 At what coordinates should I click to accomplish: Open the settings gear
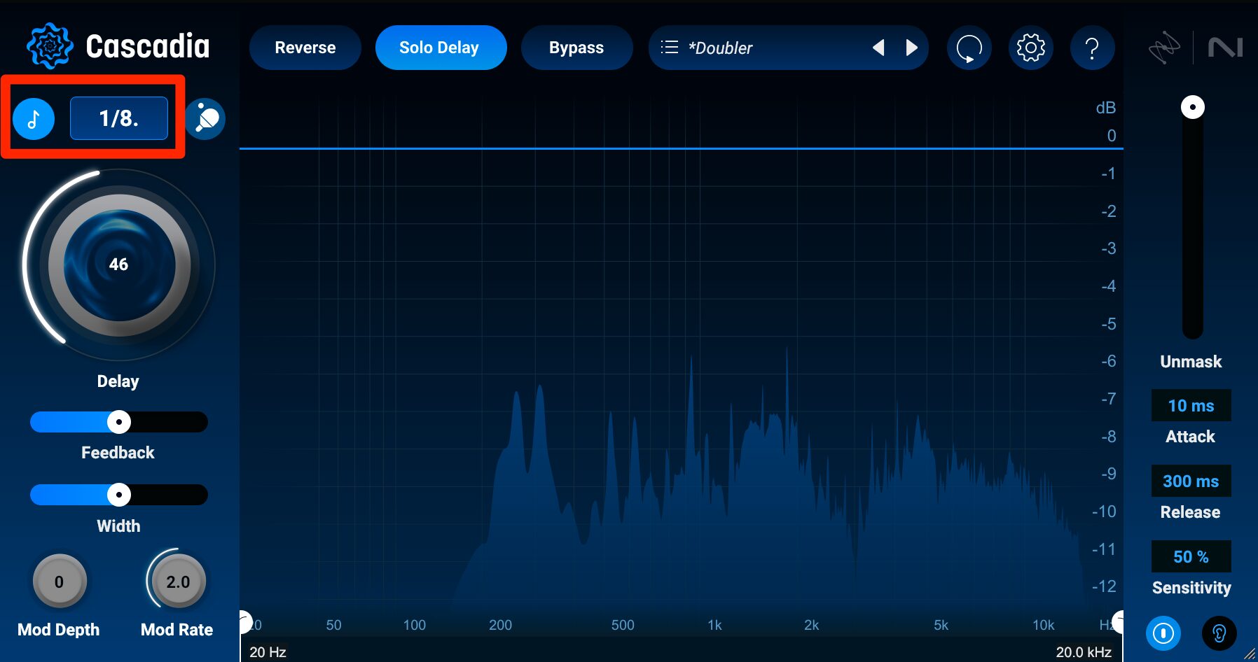coord(1031,48)
